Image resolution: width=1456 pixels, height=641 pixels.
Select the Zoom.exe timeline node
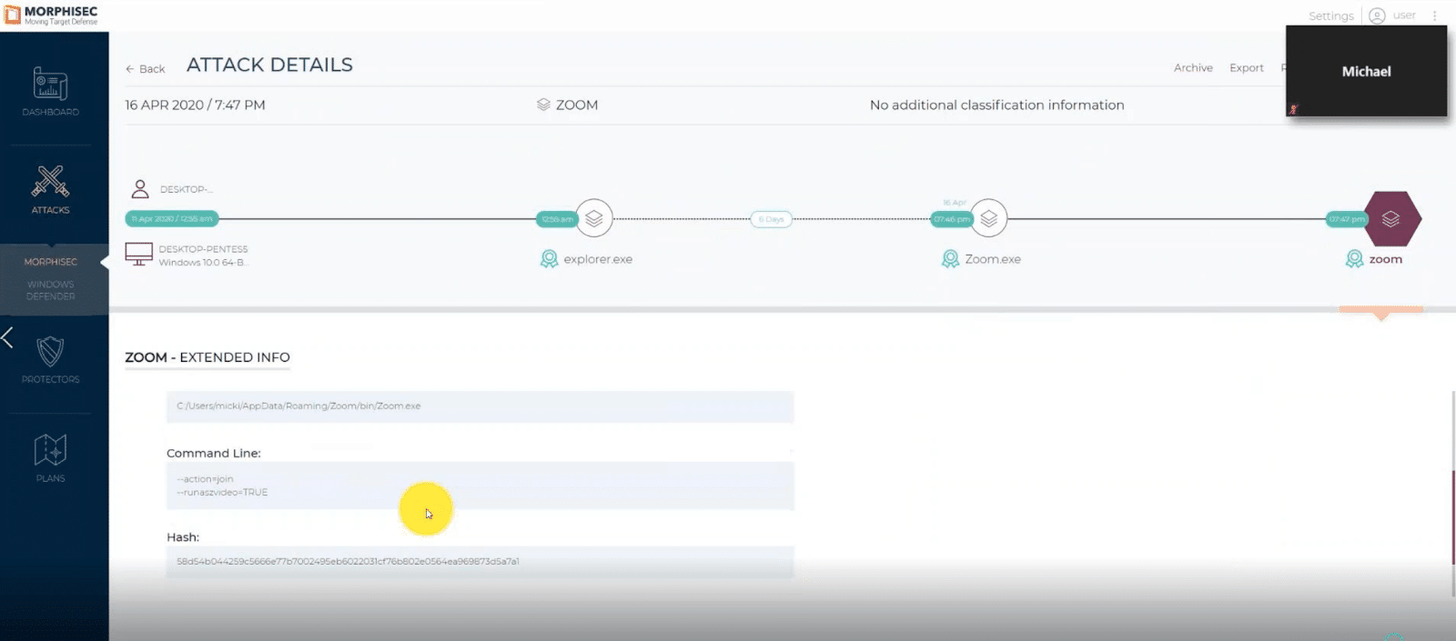(x=989, y=218)
